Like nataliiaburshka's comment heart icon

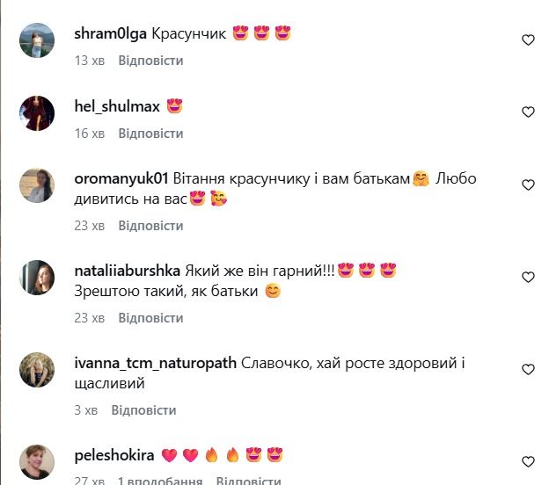(x=528, y=277)
